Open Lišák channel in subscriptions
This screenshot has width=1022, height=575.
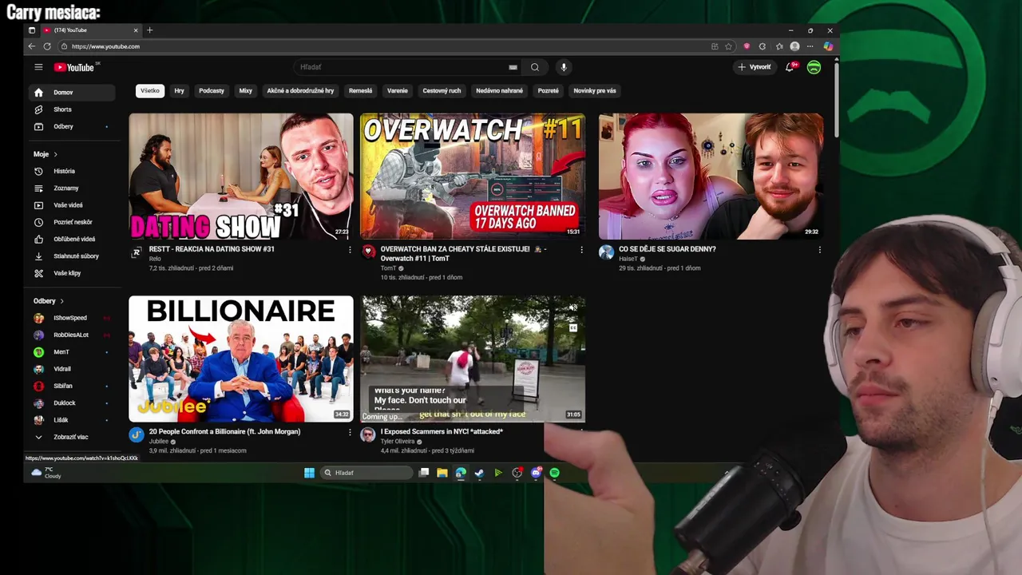[x=72, y=420]
